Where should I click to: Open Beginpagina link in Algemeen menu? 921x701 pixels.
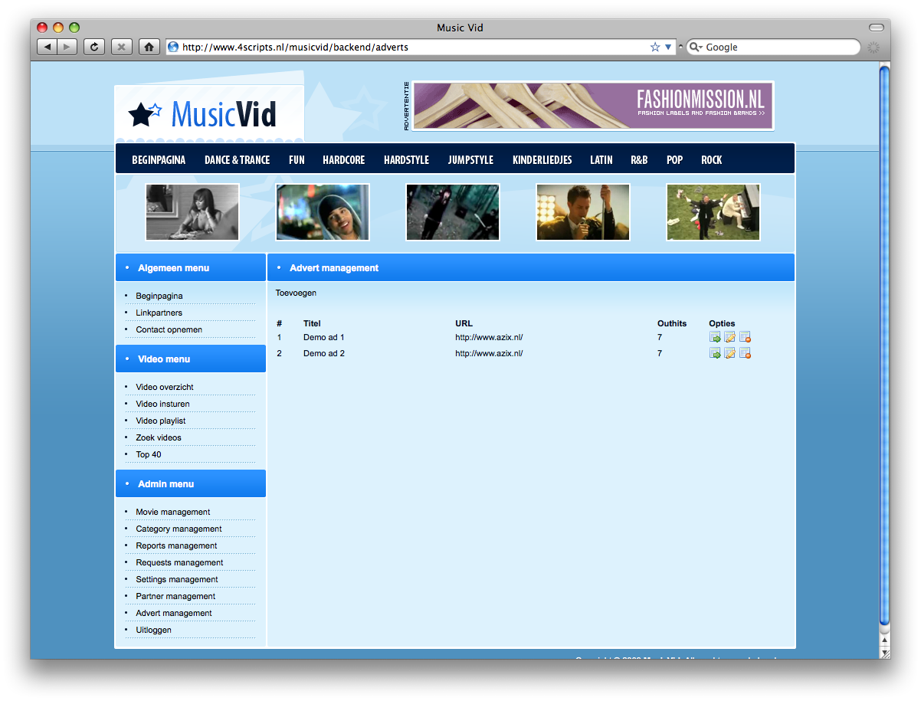click(159, 296)
